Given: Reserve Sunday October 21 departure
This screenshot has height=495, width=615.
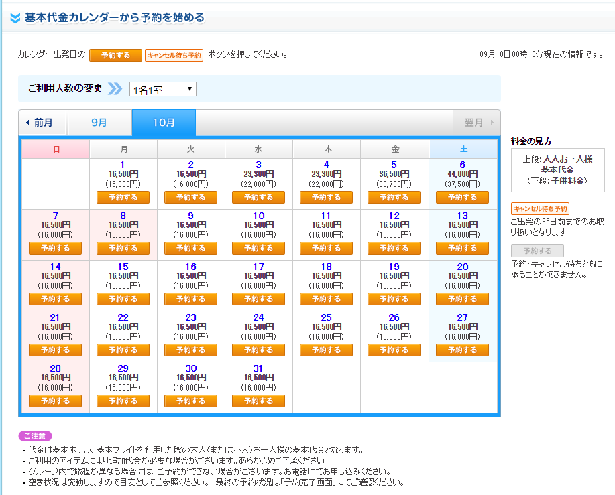Looking at the screenshot, I should 55,350.
